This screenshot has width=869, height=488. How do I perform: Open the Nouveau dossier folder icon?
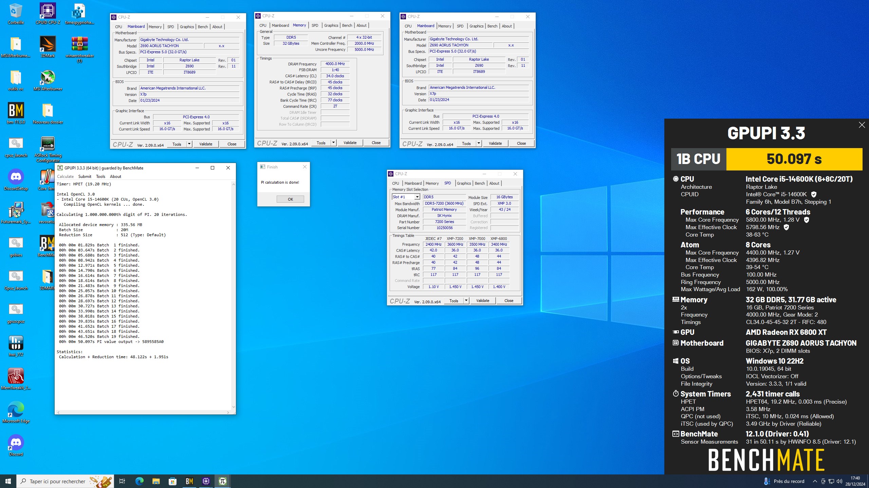[48, 114]
